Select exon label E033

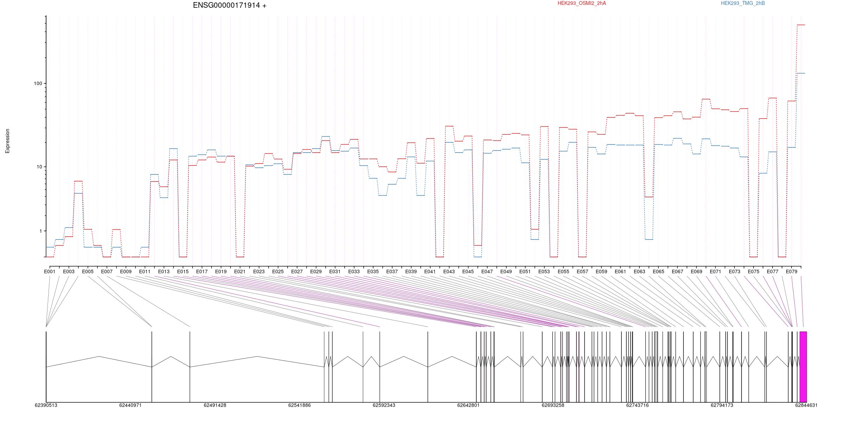click(354, 271)
